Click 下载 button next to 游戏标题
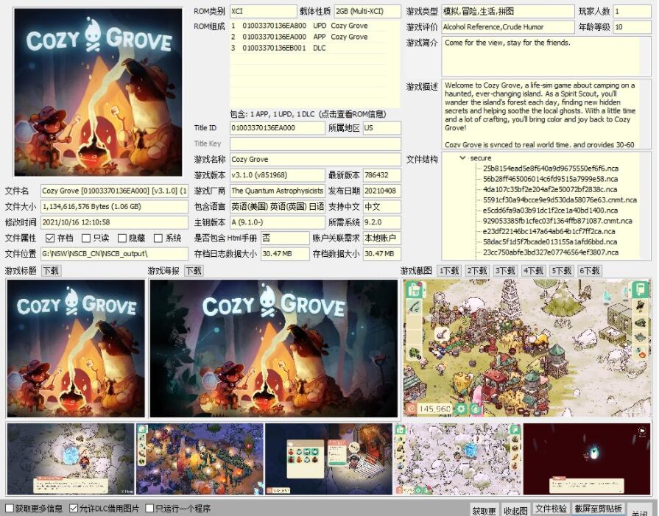 [x=52, y=271]
